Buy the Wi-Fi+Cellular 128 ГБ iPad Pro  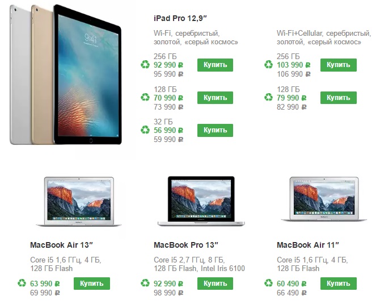click(339, 98)
